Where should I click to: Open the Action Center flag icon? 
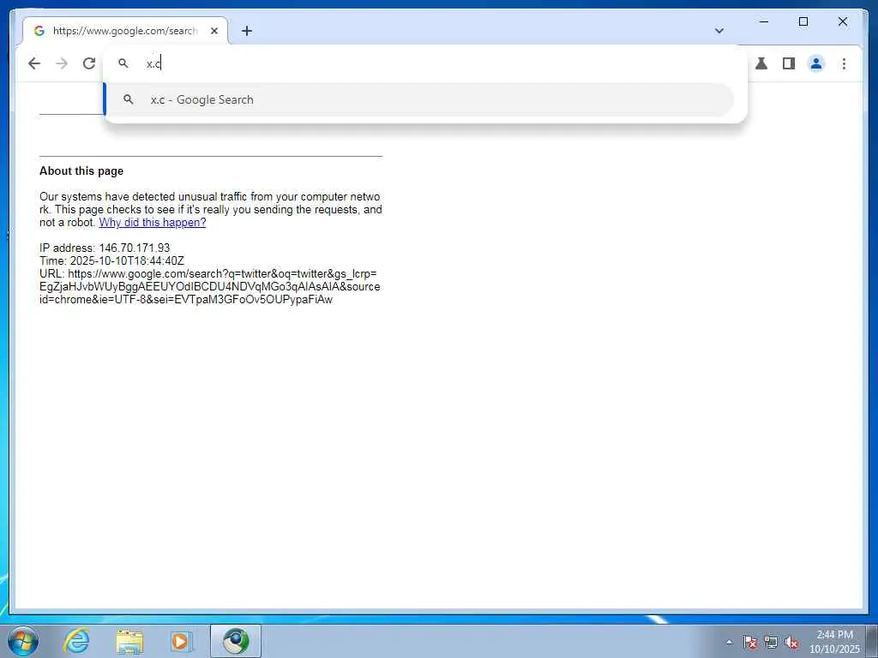click(749, 642)
